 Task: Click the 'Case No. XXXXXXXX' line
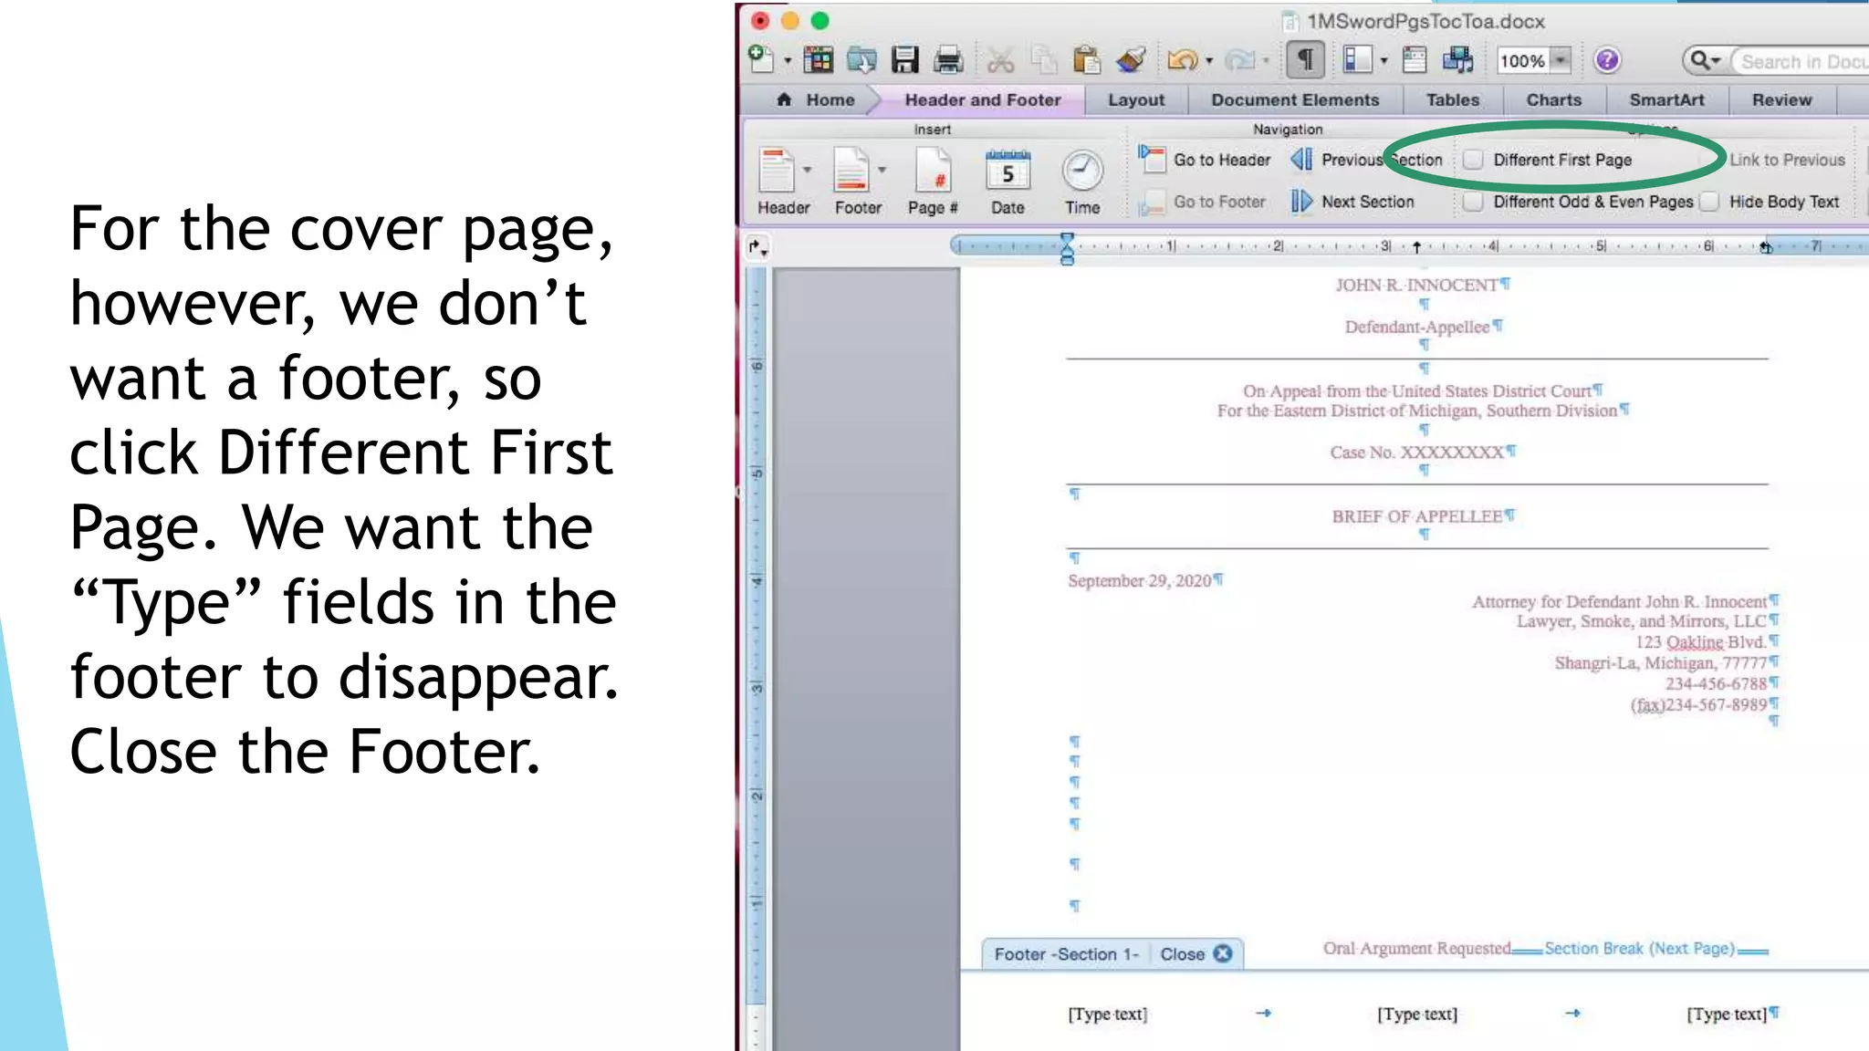(x=1416, y=453)
